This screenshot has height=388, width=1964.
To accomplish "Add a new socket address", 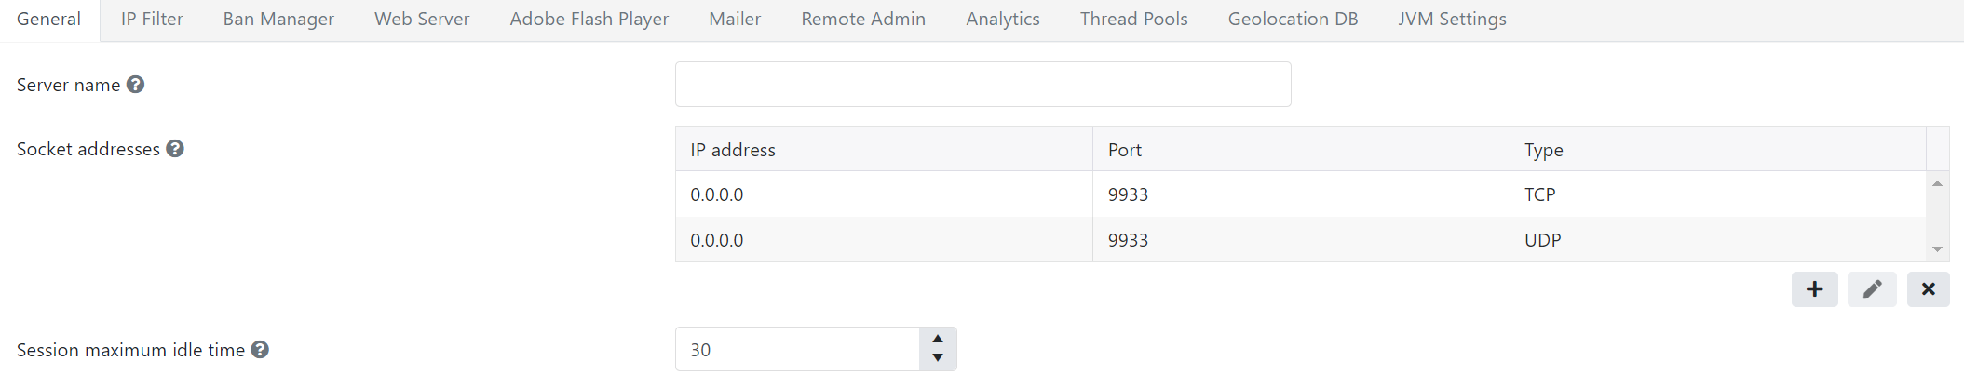I will (x=1814, y=289).
